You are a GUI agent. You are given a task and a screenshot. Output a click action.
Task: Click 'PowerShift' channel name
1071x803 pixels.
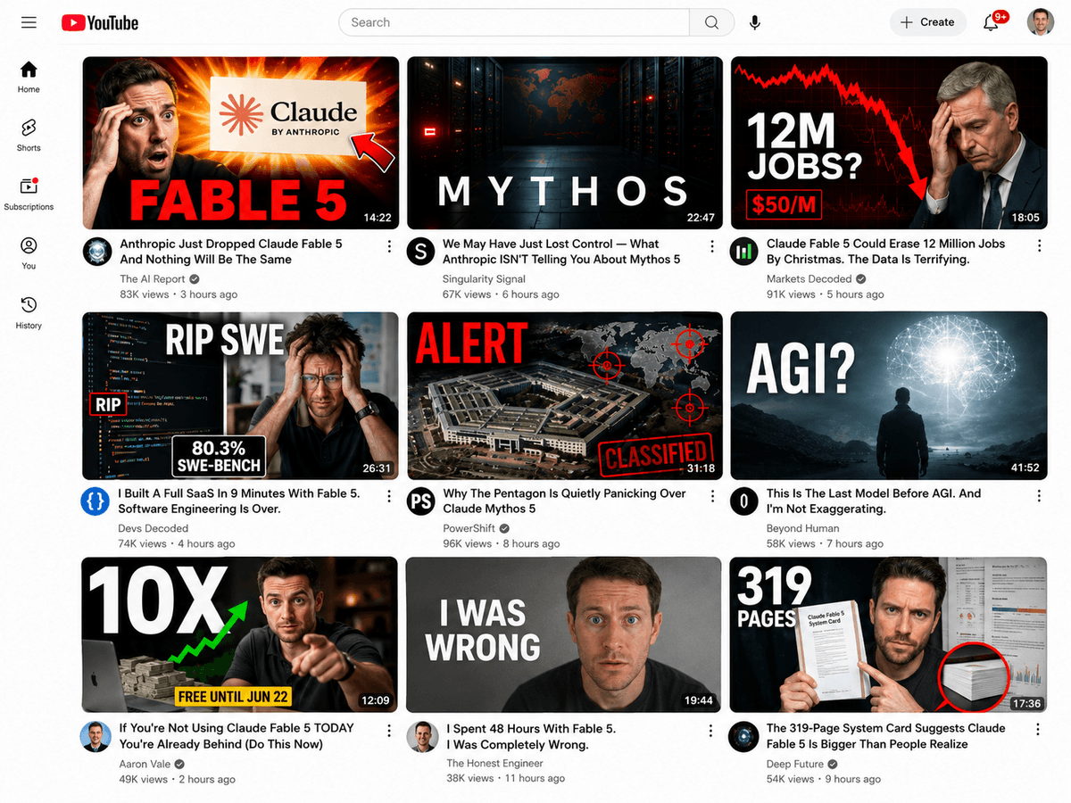(x=469, y=528)
